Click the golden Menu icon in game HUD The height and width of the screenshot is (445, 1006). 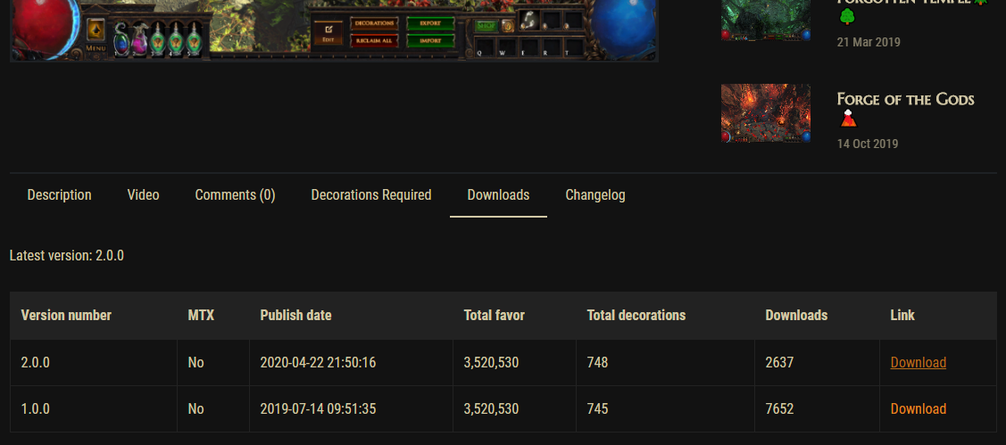point(96,29)
